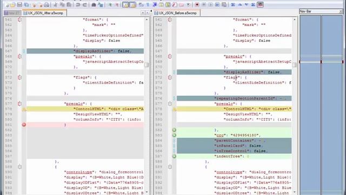This screenshot has width=346, height=195.
Task: Toggle show all characters button
Action: pyautogui.click(x=148, y=5)
